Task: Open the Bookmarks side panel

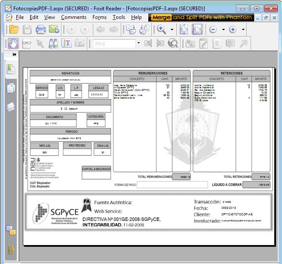Action: (x=11, y=69)
